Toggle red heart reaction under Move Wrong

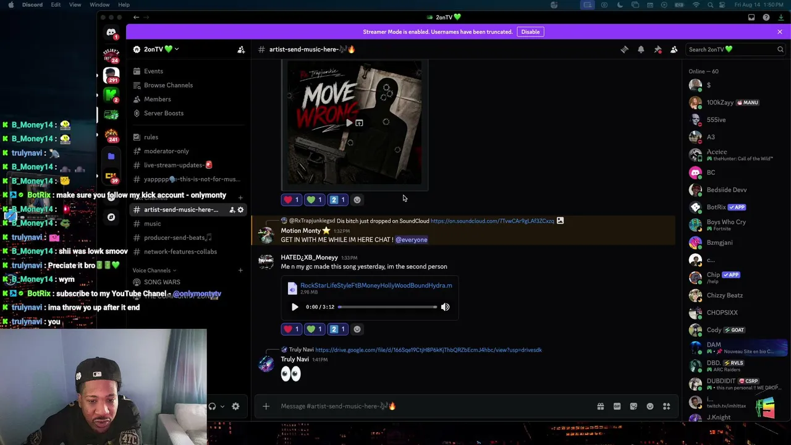290,200
